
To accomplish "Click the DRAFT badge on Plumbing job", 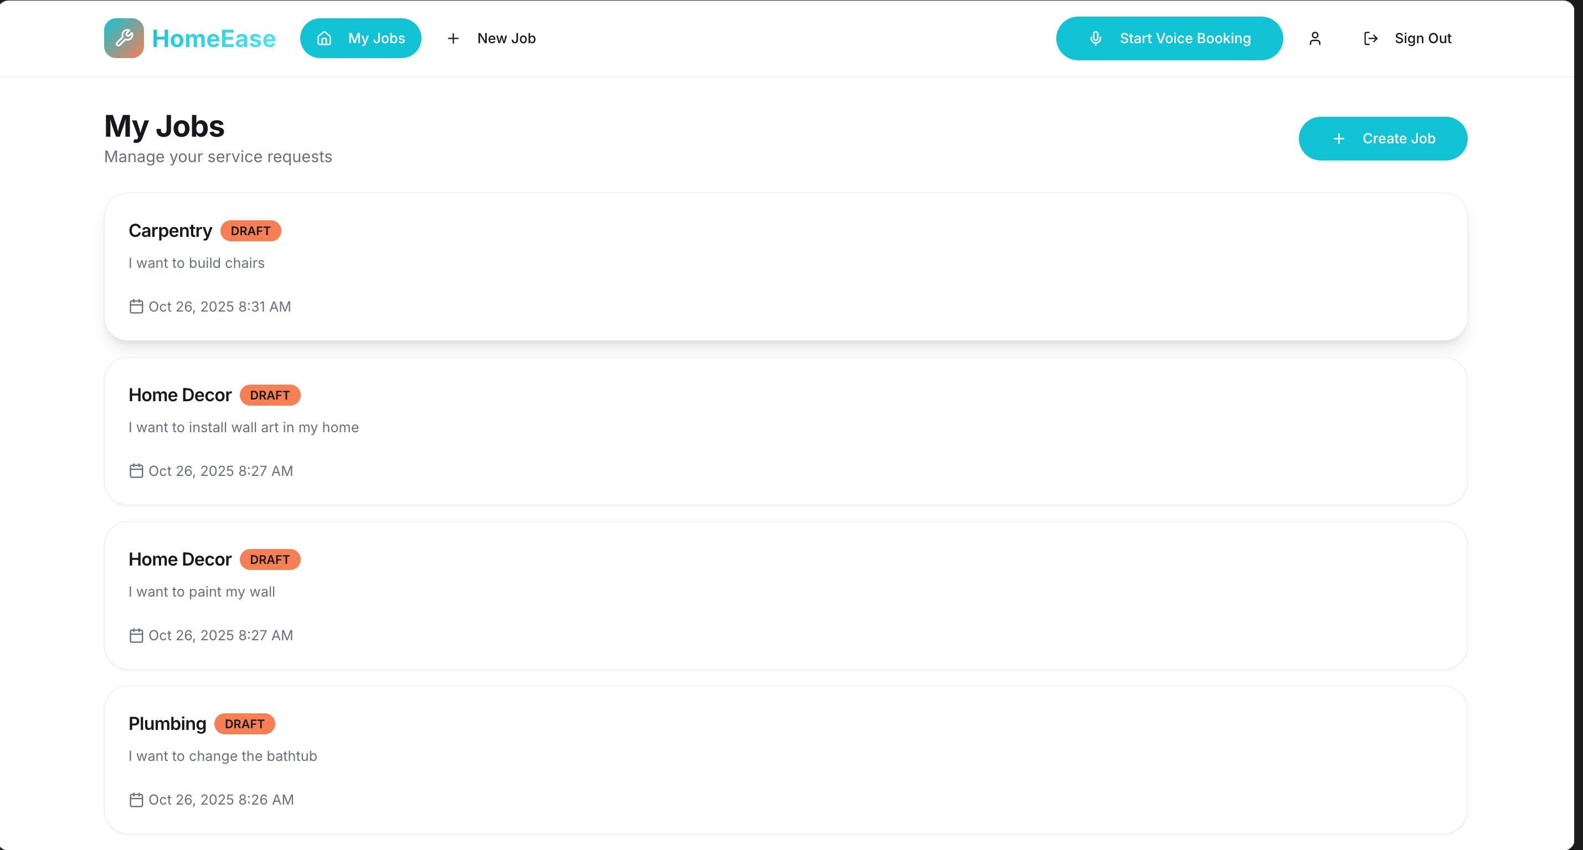I will [x=244, y=724].
